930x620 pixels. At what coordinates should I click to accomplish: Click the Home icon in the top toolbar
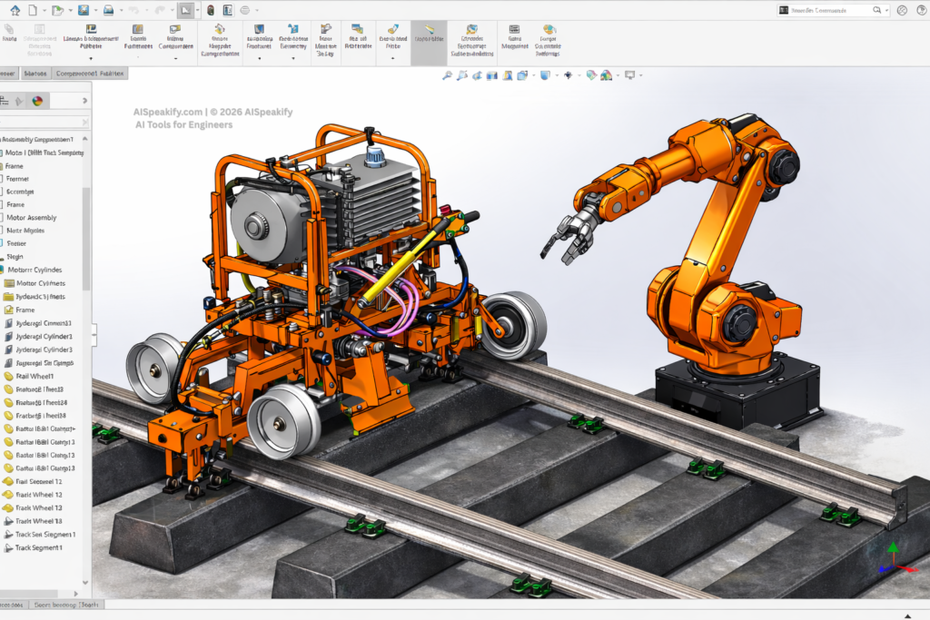pos(15,10)
